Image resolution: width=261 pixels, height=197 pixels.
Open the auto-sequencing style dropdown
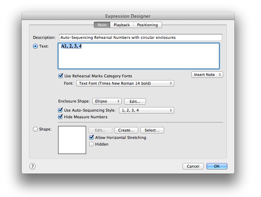click(146, 110)
